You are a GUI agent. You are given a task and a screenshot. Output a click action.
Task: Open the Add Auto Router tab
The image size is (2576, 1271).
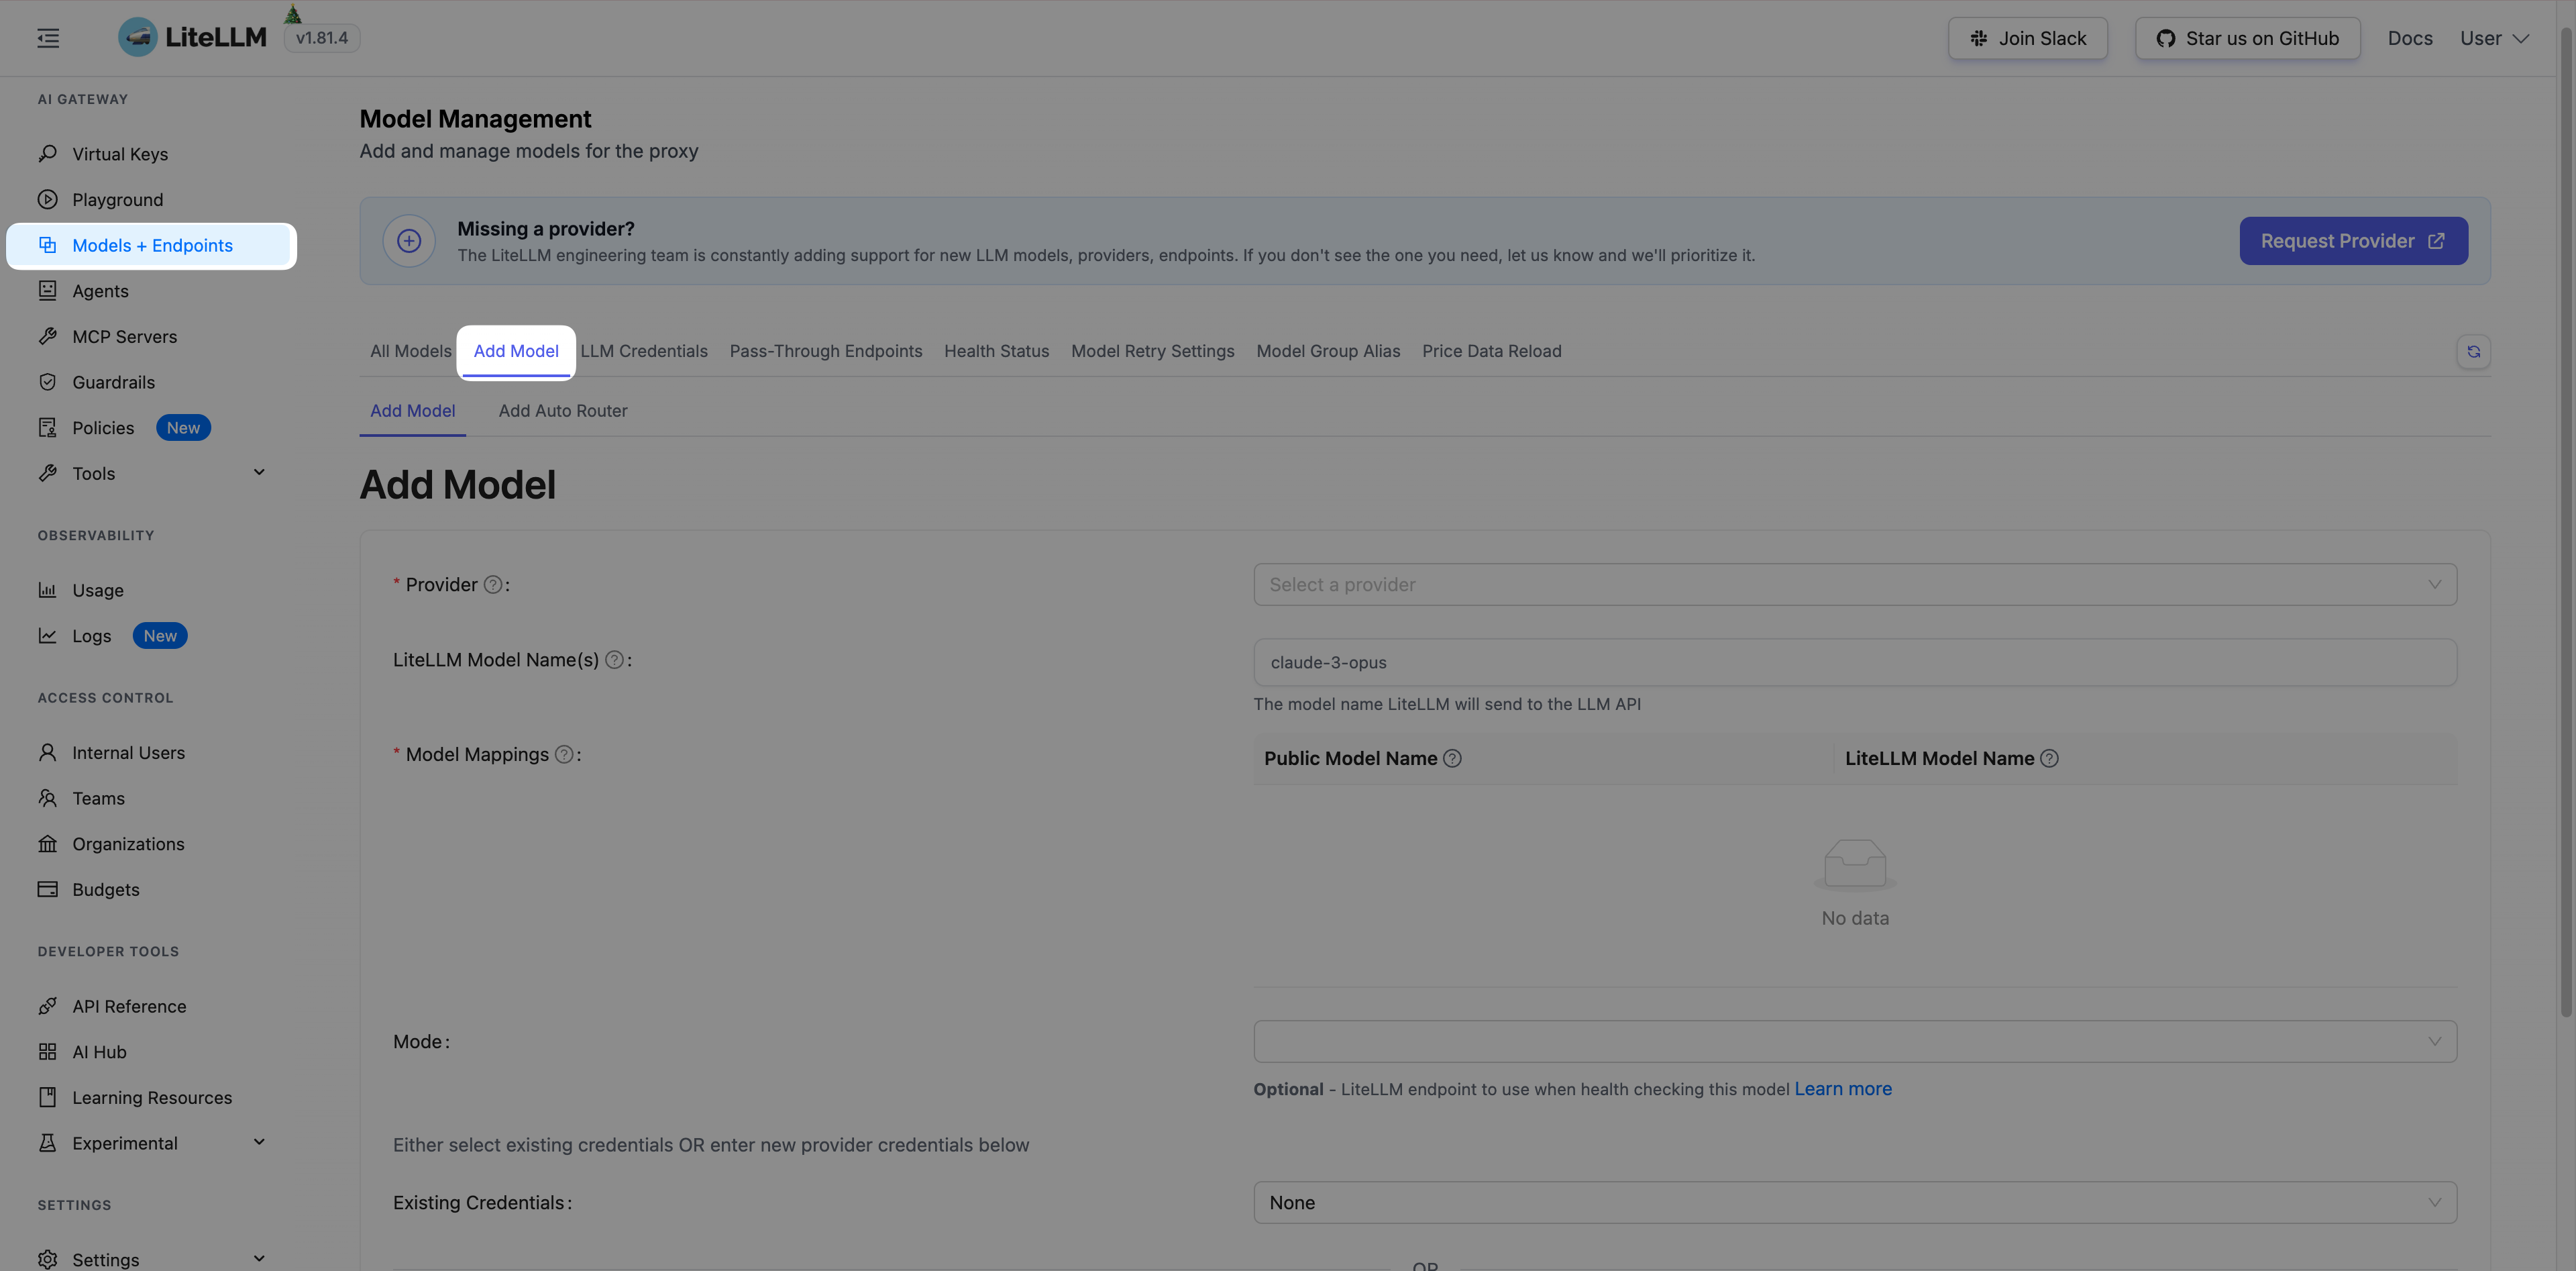pyautogui.click(x=563, y=410)
